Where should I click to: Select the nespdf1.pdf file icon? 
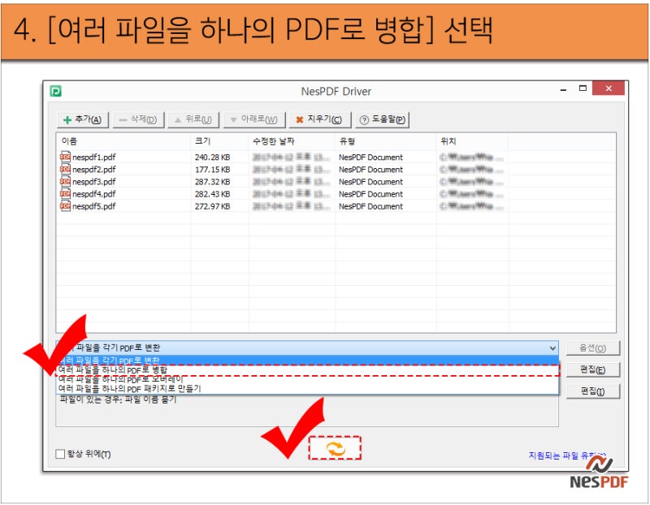65,157
